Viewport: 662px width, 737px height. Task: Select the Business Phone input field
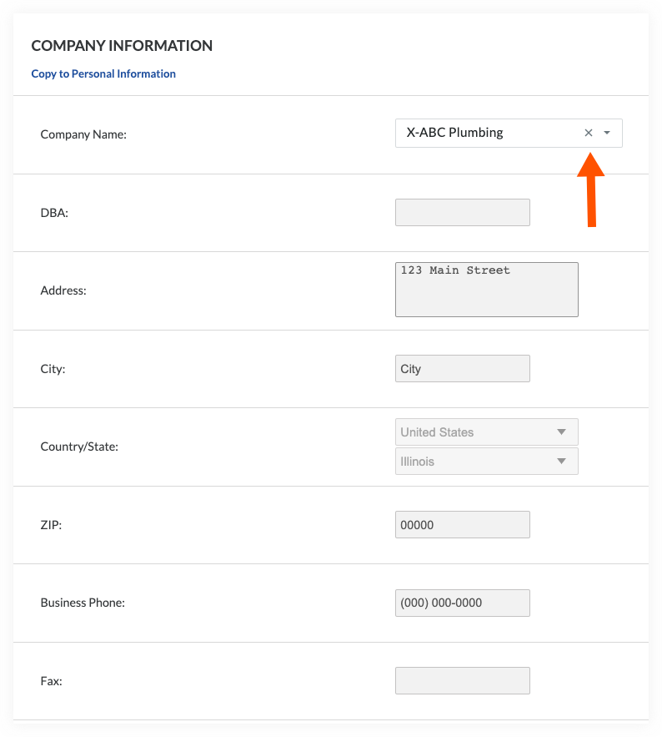point(462,603)
